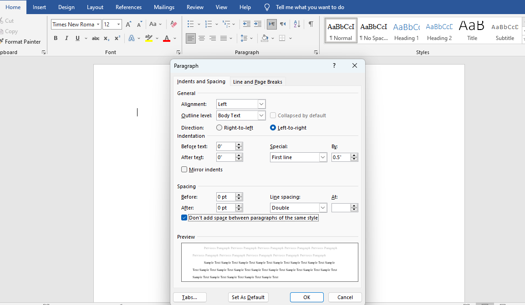Switch to the Line and Page Breaks tab
Screen dimensions: 525x305
point(258,82)
